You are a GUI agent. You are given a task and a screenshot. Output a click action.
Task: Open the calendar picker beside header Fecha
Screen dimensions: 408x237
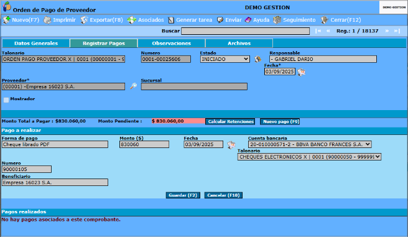tap(301, 72)
